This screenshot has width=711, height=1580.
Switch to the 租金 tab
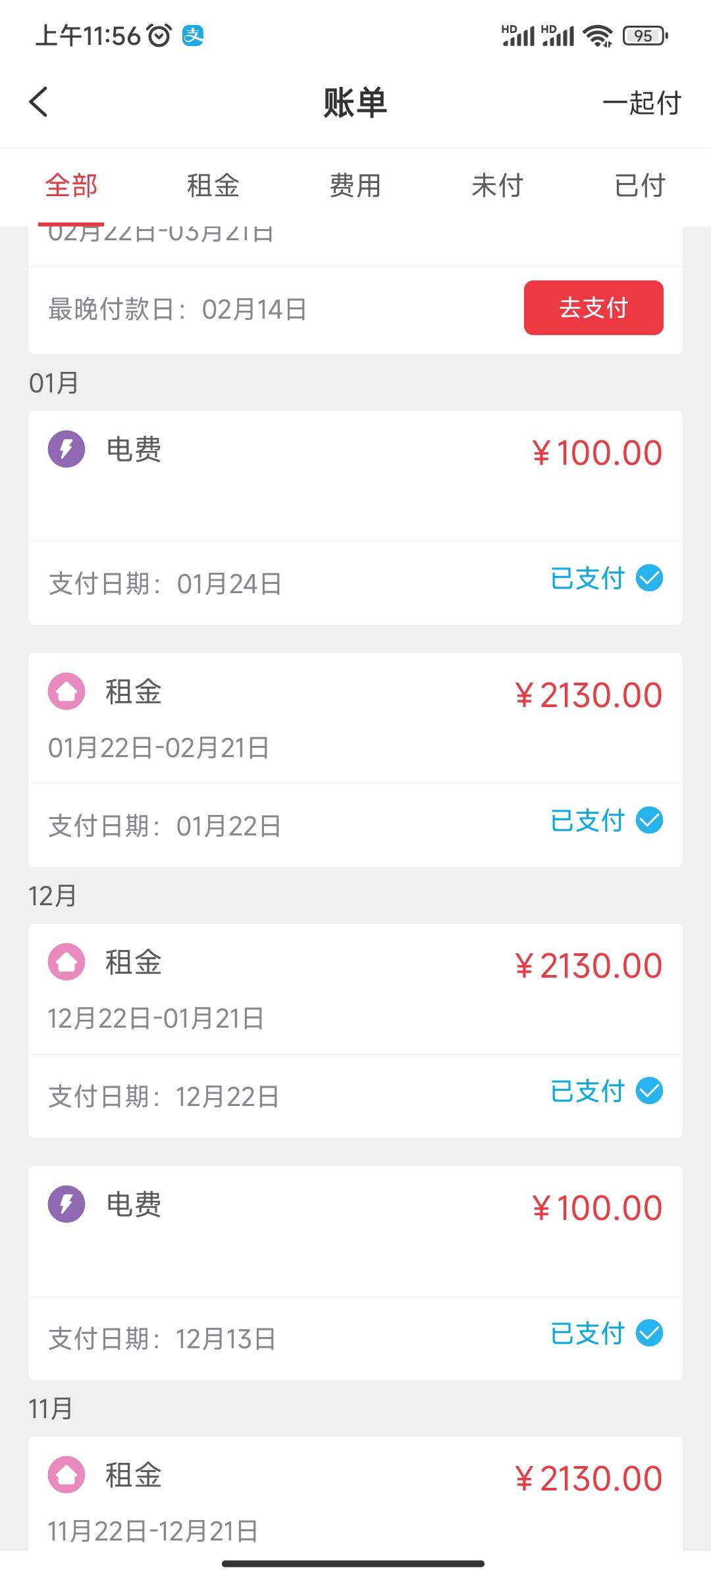(x=213, y=186)
